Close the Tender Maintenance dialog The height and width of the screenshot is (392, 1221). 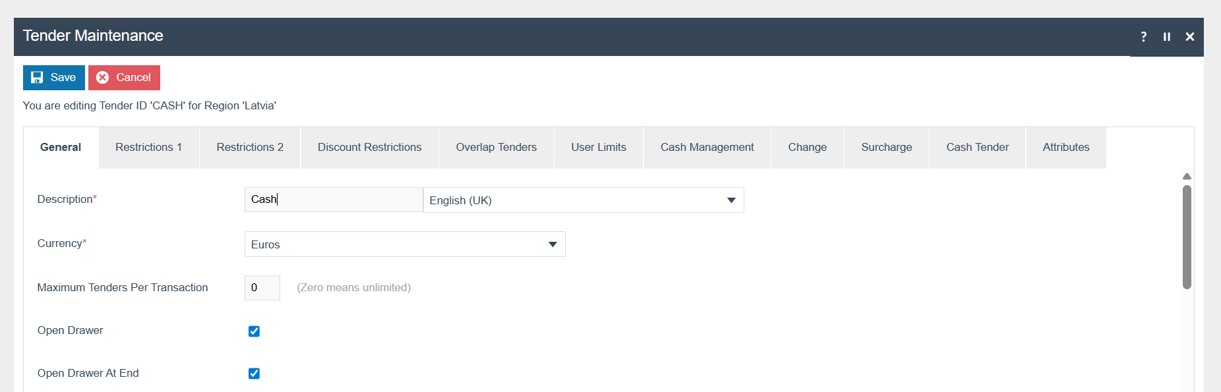[1189, 37]
